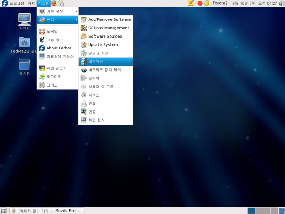Open 날짜 & 시간 date and time settings
The image size is (285, 214).
[x=105, y=53]
